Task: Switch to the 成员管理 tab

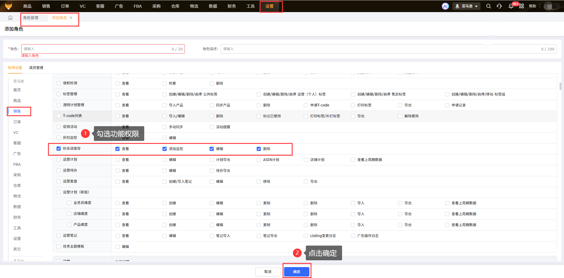Action: coord(36,68)
